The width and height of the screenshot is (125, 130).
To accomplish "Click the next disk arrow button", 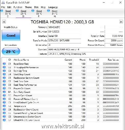I will coord(121,22).
